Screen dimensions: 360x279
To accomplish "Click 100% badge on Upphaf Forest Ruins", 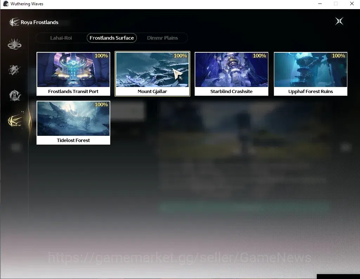I will pos(339,55).
